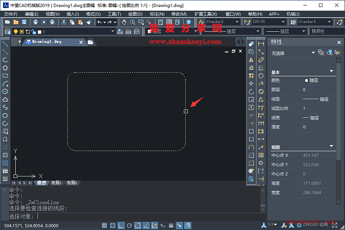Click the 颜色 随层 swatch in properties
The height and width of the screenshot is (230, 345).
306,80
